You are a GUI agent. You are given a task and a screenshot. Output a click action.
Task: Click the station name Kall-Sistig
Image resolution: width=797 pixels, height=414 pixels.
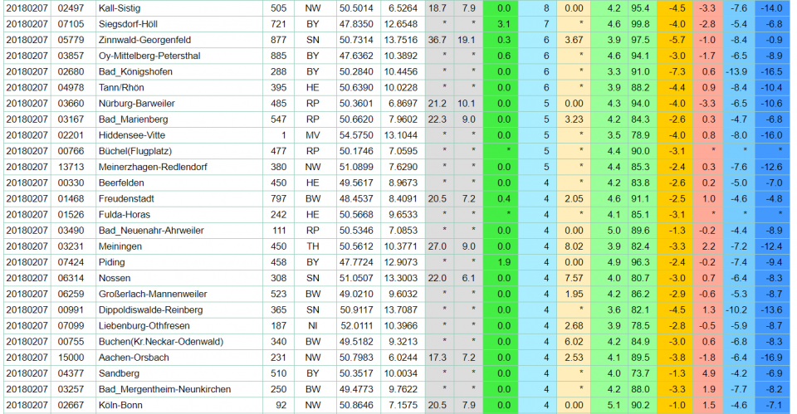119,7
